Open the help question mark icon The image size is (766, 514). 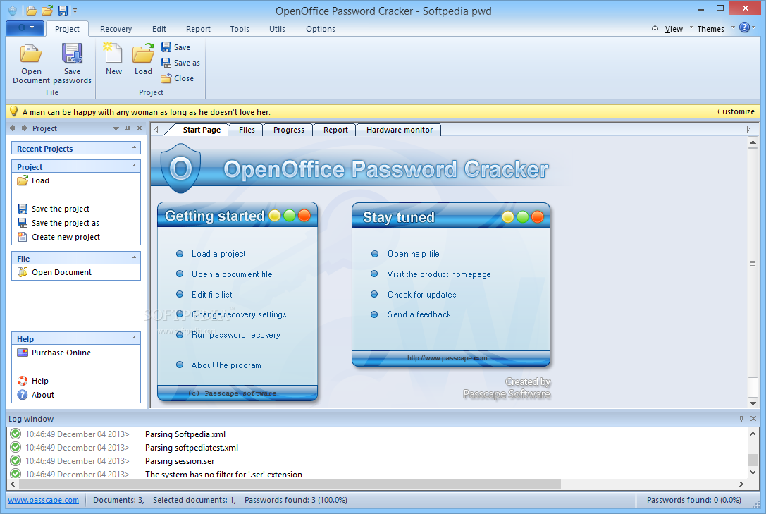click(x=744, y=27)
